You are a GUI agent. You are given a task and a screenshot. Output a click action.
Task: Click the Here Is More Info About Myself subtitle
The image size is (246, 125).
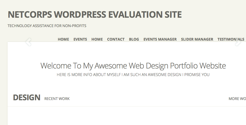[x=133, y=75]
